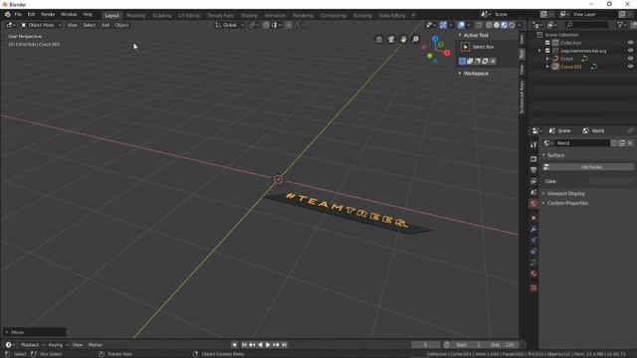Jump to the timeline start
The height and width of the screenshot is (358, 637).
[x=244, y=345]
